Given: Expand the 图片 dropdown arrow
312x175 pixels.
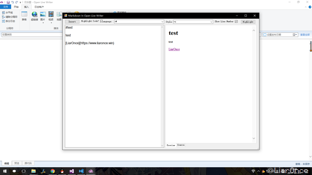Looking at the screenshot, I should pyautogui.click(x=43, y=23).
